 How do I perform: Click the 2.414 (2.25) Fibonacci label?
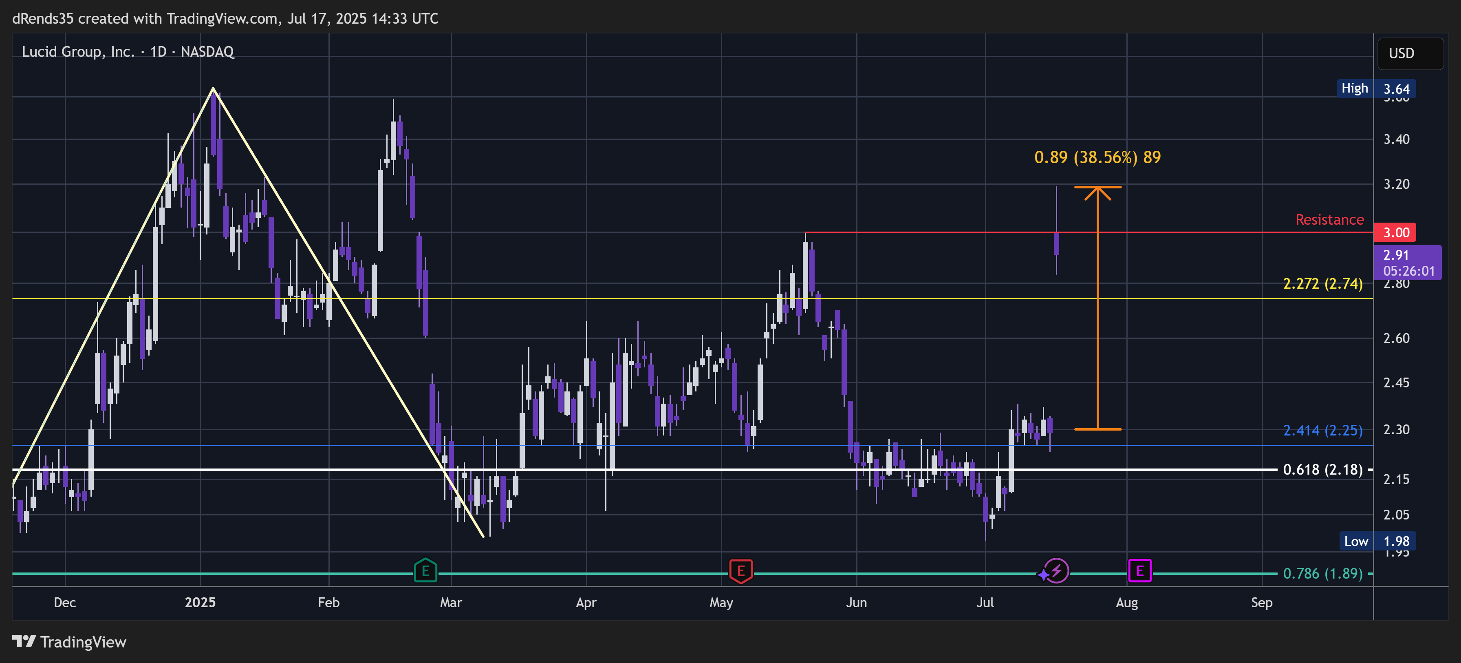coord(1322,430)
